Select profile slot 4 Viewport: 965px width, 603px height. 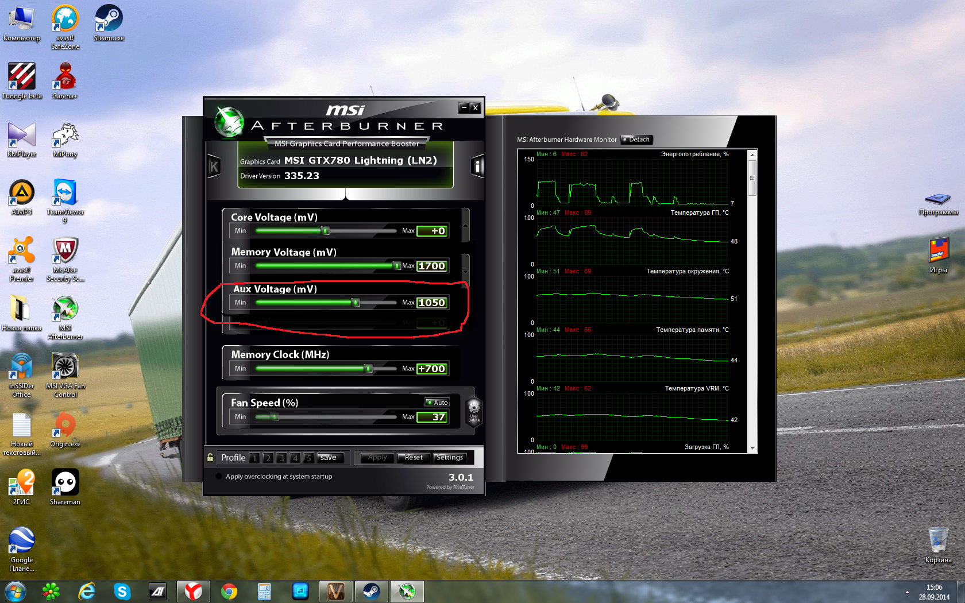tap(295, 458)
